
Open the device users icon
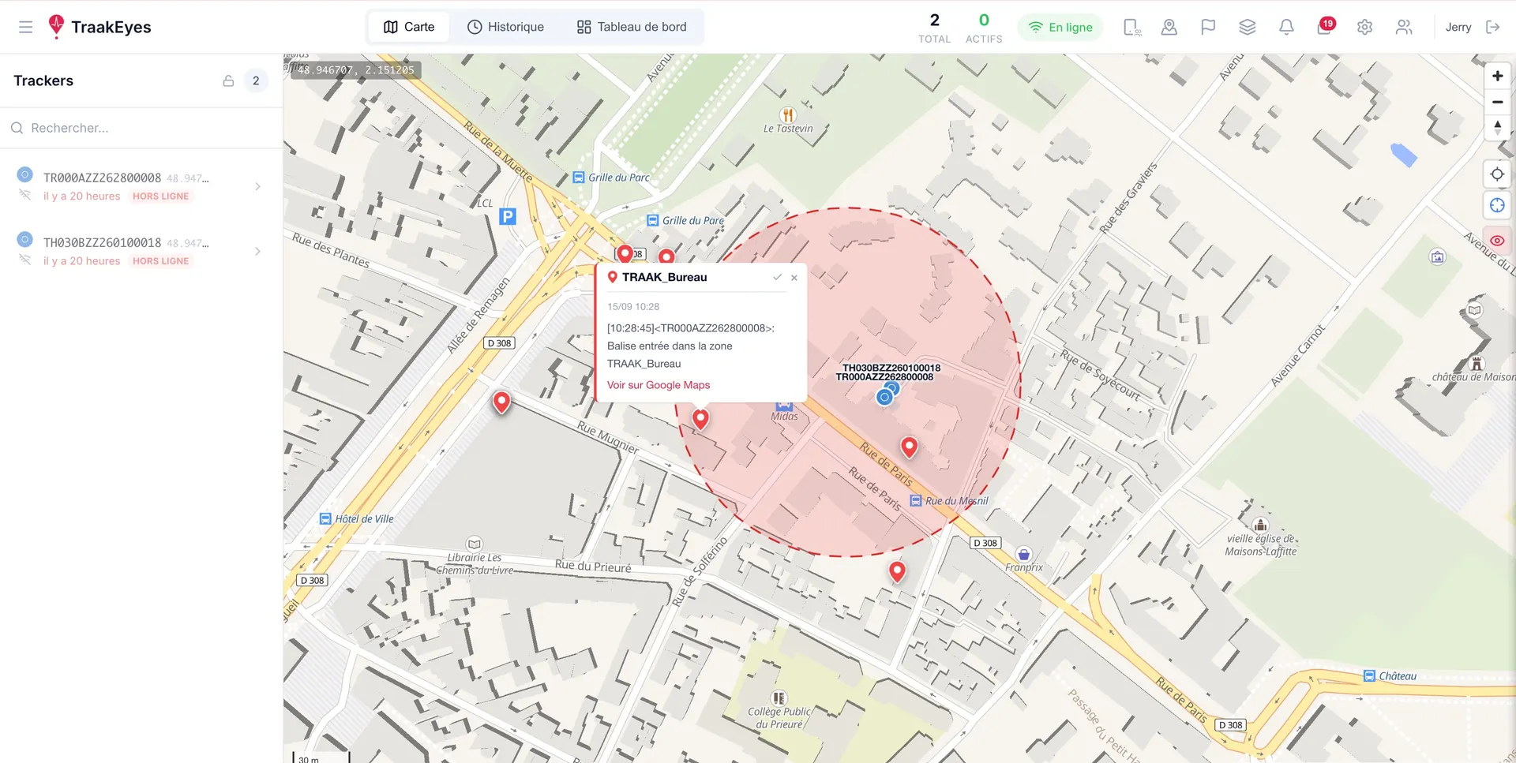point(1131,27)
